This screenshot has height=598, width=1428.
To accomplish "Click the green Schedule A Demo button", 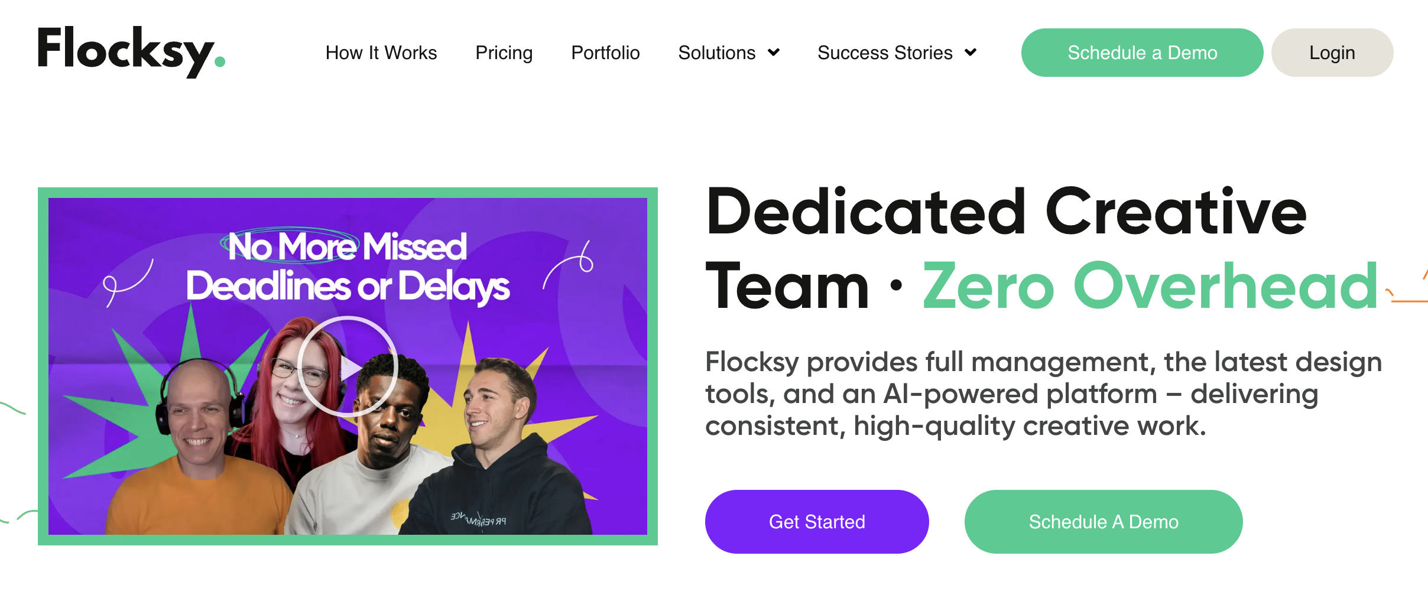I will 1103,521.
